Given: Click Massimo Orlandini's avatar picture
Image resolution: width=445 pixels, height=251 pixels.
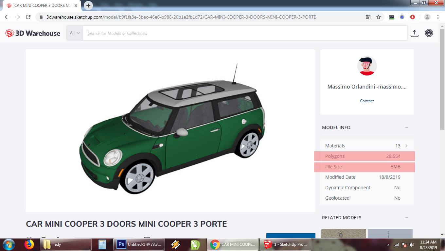Looking at the screenshot, I should pyautogui.click(x=367, y=66).
